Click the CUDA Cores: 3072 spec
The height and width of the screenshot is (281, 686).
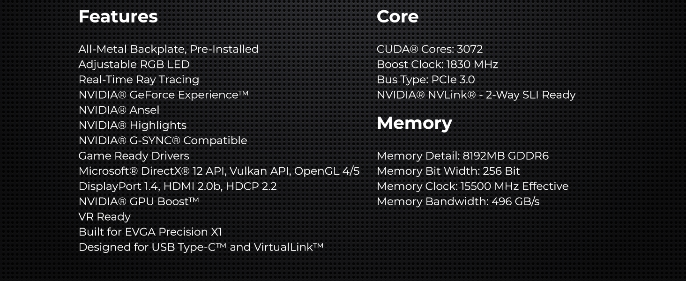click(430, 49)
